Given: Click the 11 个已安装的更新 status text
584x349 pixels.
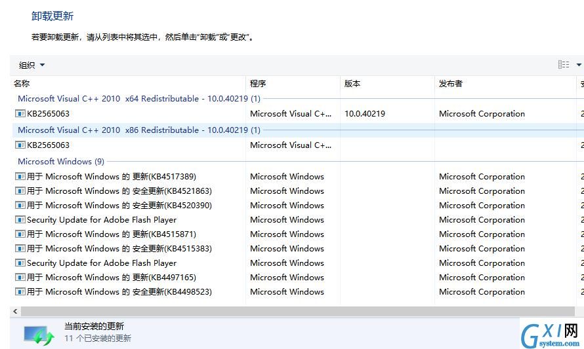Looking at the screenshot, I should click(98, 339).
